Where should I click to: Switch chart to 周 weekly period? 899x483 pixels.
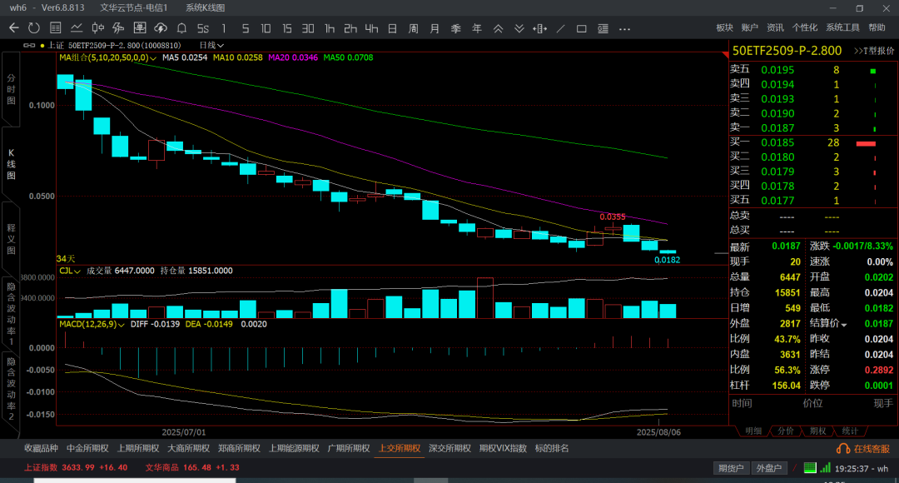413,28
